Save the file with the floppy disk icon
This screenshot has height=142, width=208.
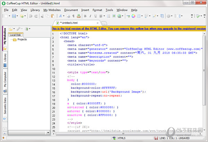[14, 16]
